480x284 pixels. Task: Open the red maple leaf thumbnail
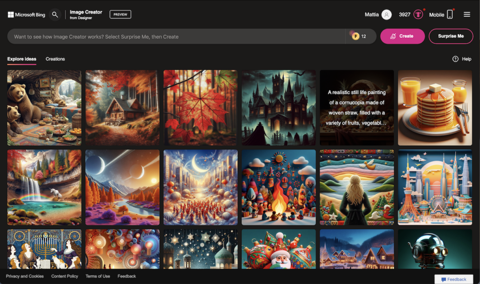200,108
